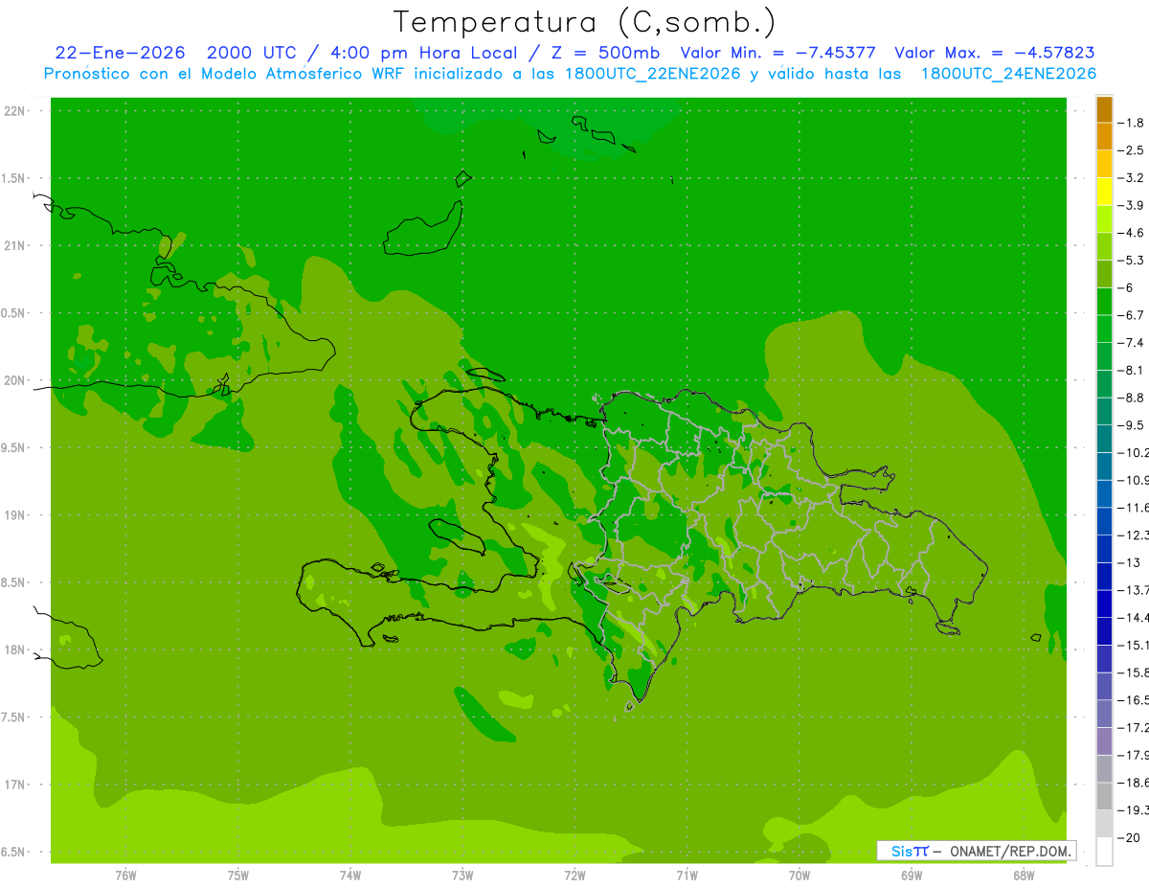The height and width of the screenshot is (888, 1149).
Task: Click the 'Valor Max. = -4.57823' readout
Action: point(995,53)
